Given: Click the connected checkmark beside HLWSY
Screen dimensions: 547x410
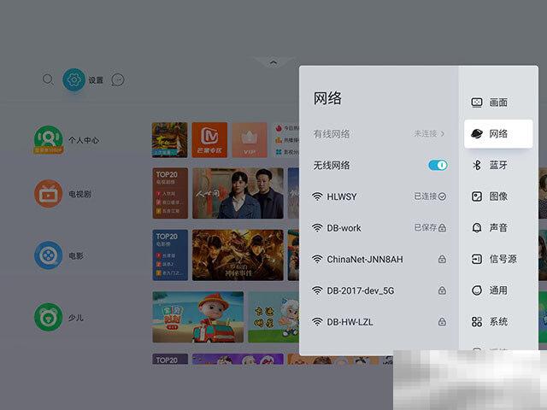Looking at the screenshot, I should click(442, 196).
